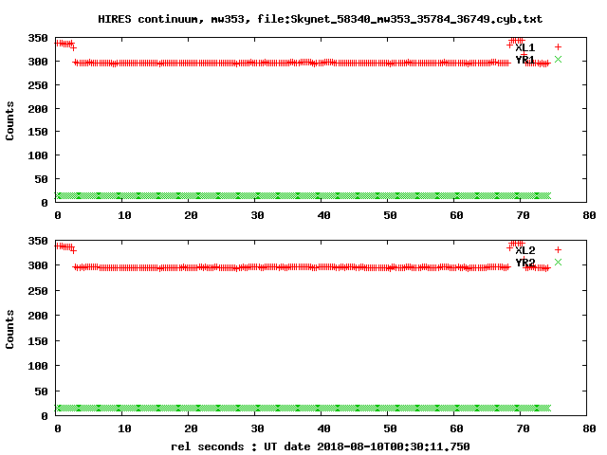Click the 300 tick label in XL1 plot

coord(38,62)
